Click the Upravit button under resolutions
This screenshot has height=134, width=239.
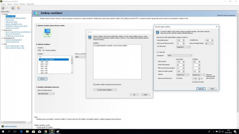pyautogui.click(x=42, y=79)
